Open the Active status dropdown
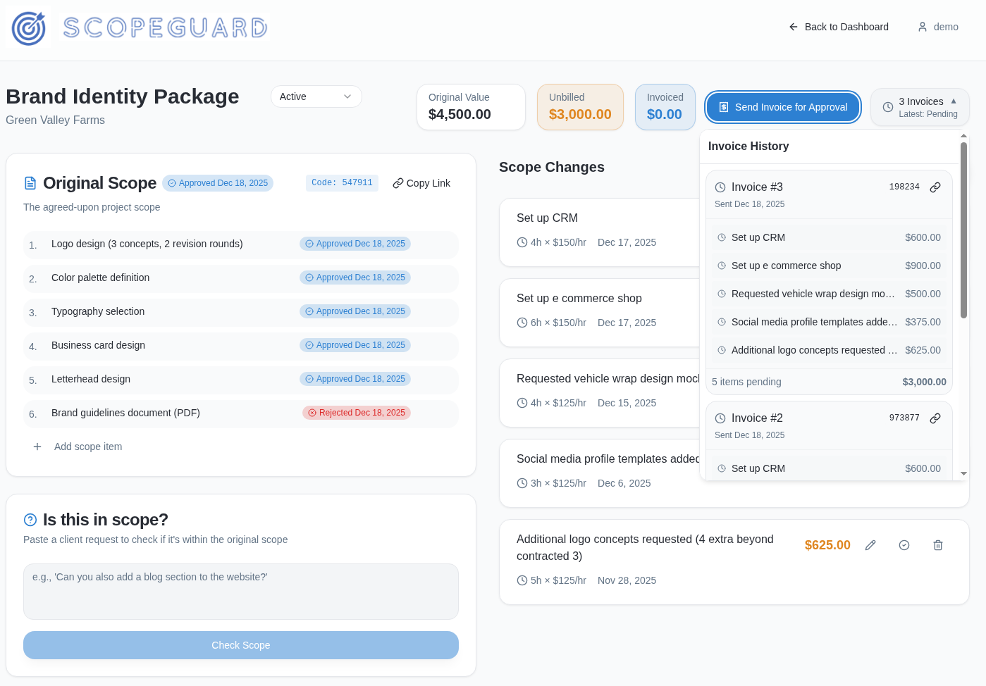 point(316,96)
